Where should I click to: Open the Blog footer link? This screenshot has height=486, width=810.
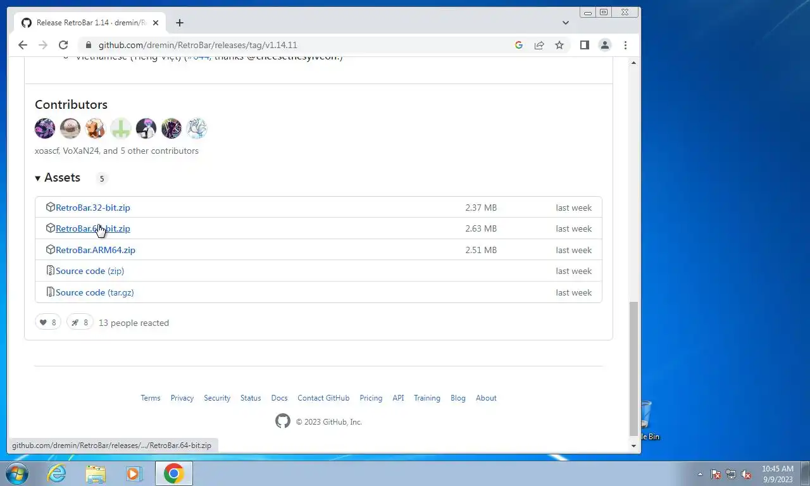coord(458,398)
